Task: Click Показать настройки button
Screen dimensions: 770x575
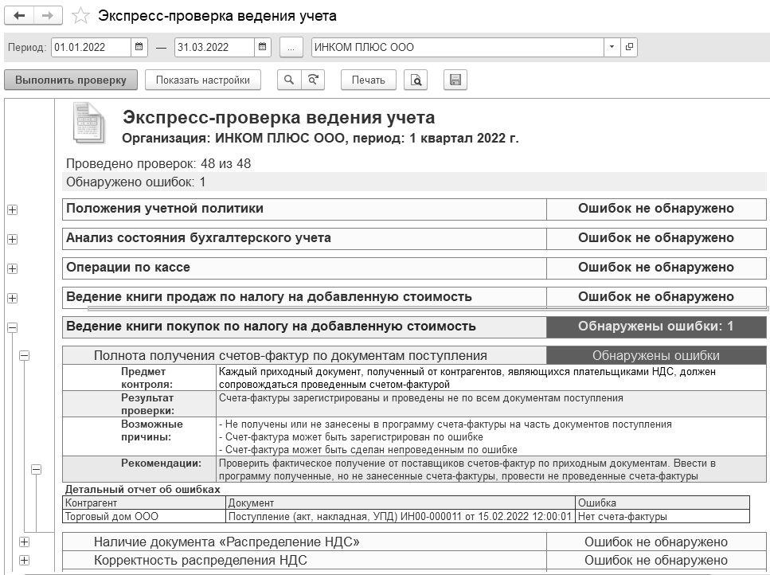Action: tap(203, 80)
